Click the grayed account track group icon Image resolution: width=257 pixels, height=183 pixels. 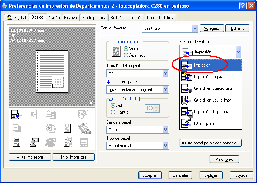point(50,142)
